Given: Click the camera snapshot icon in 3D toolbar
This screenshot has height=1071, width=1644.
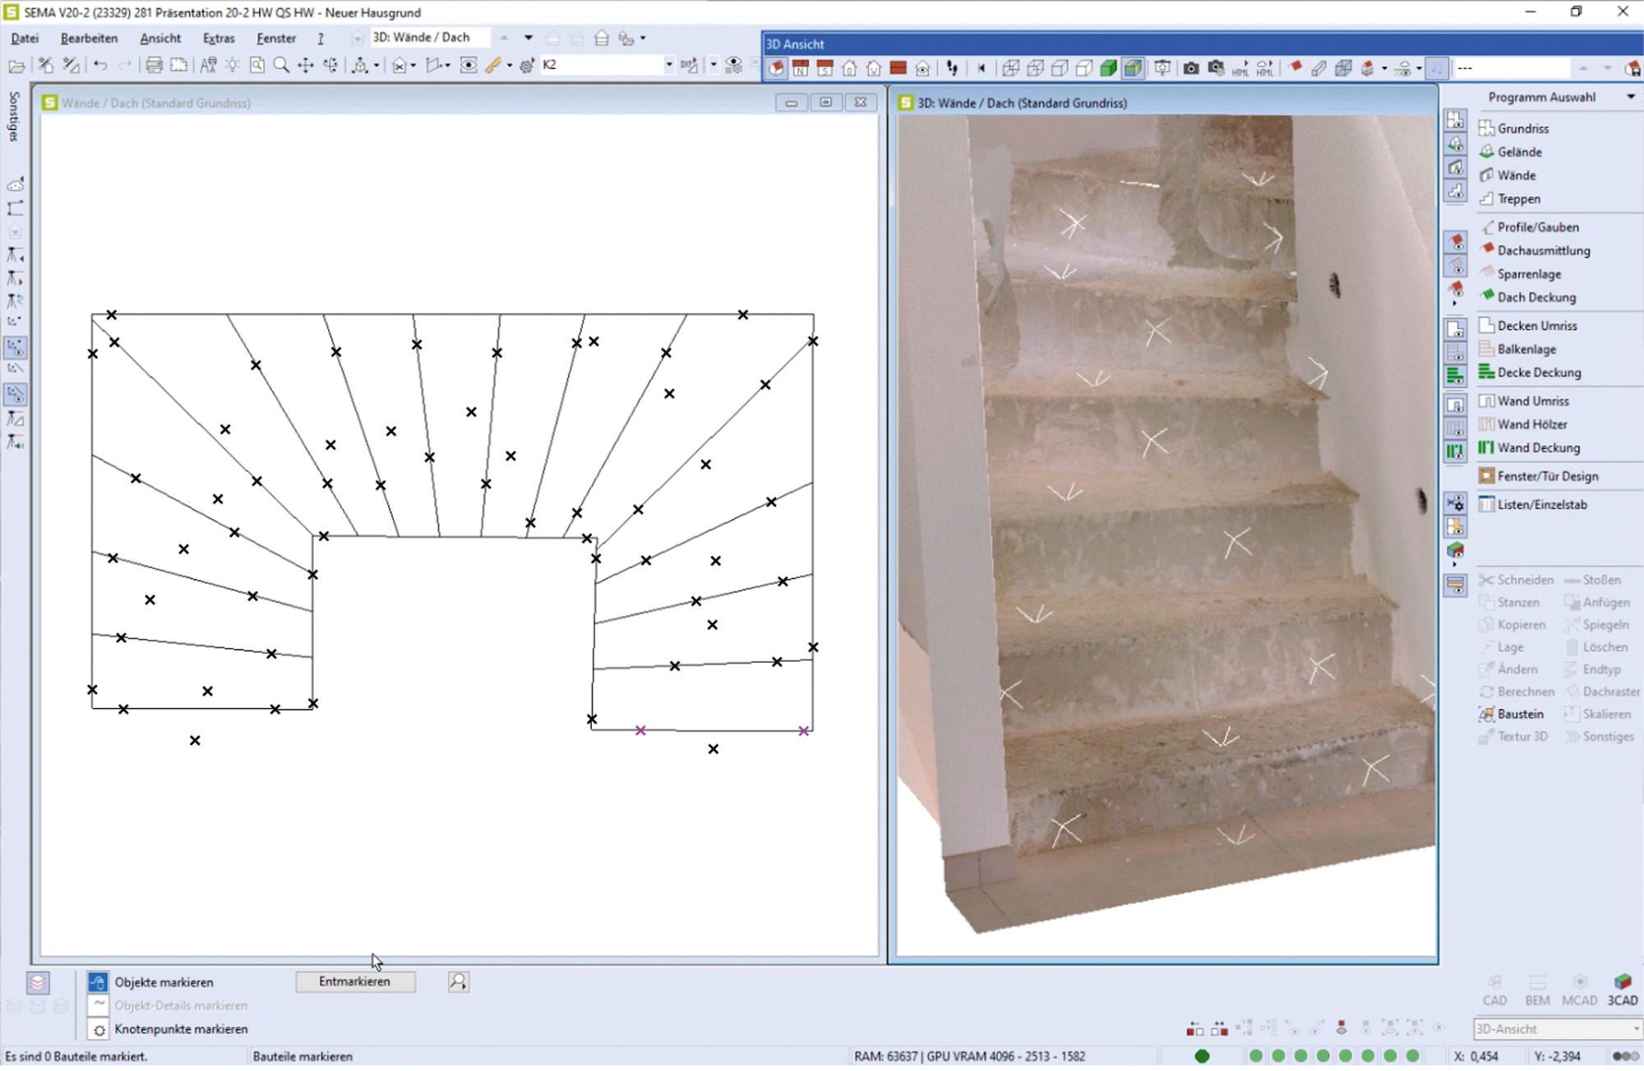Looking at the screenshot, I should [x=1190, y=68].
